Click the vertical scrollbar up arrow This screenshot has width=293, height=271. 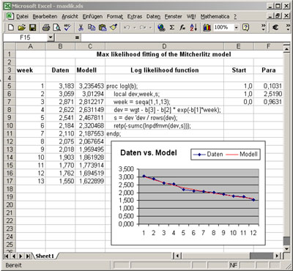tap(286, 49)
